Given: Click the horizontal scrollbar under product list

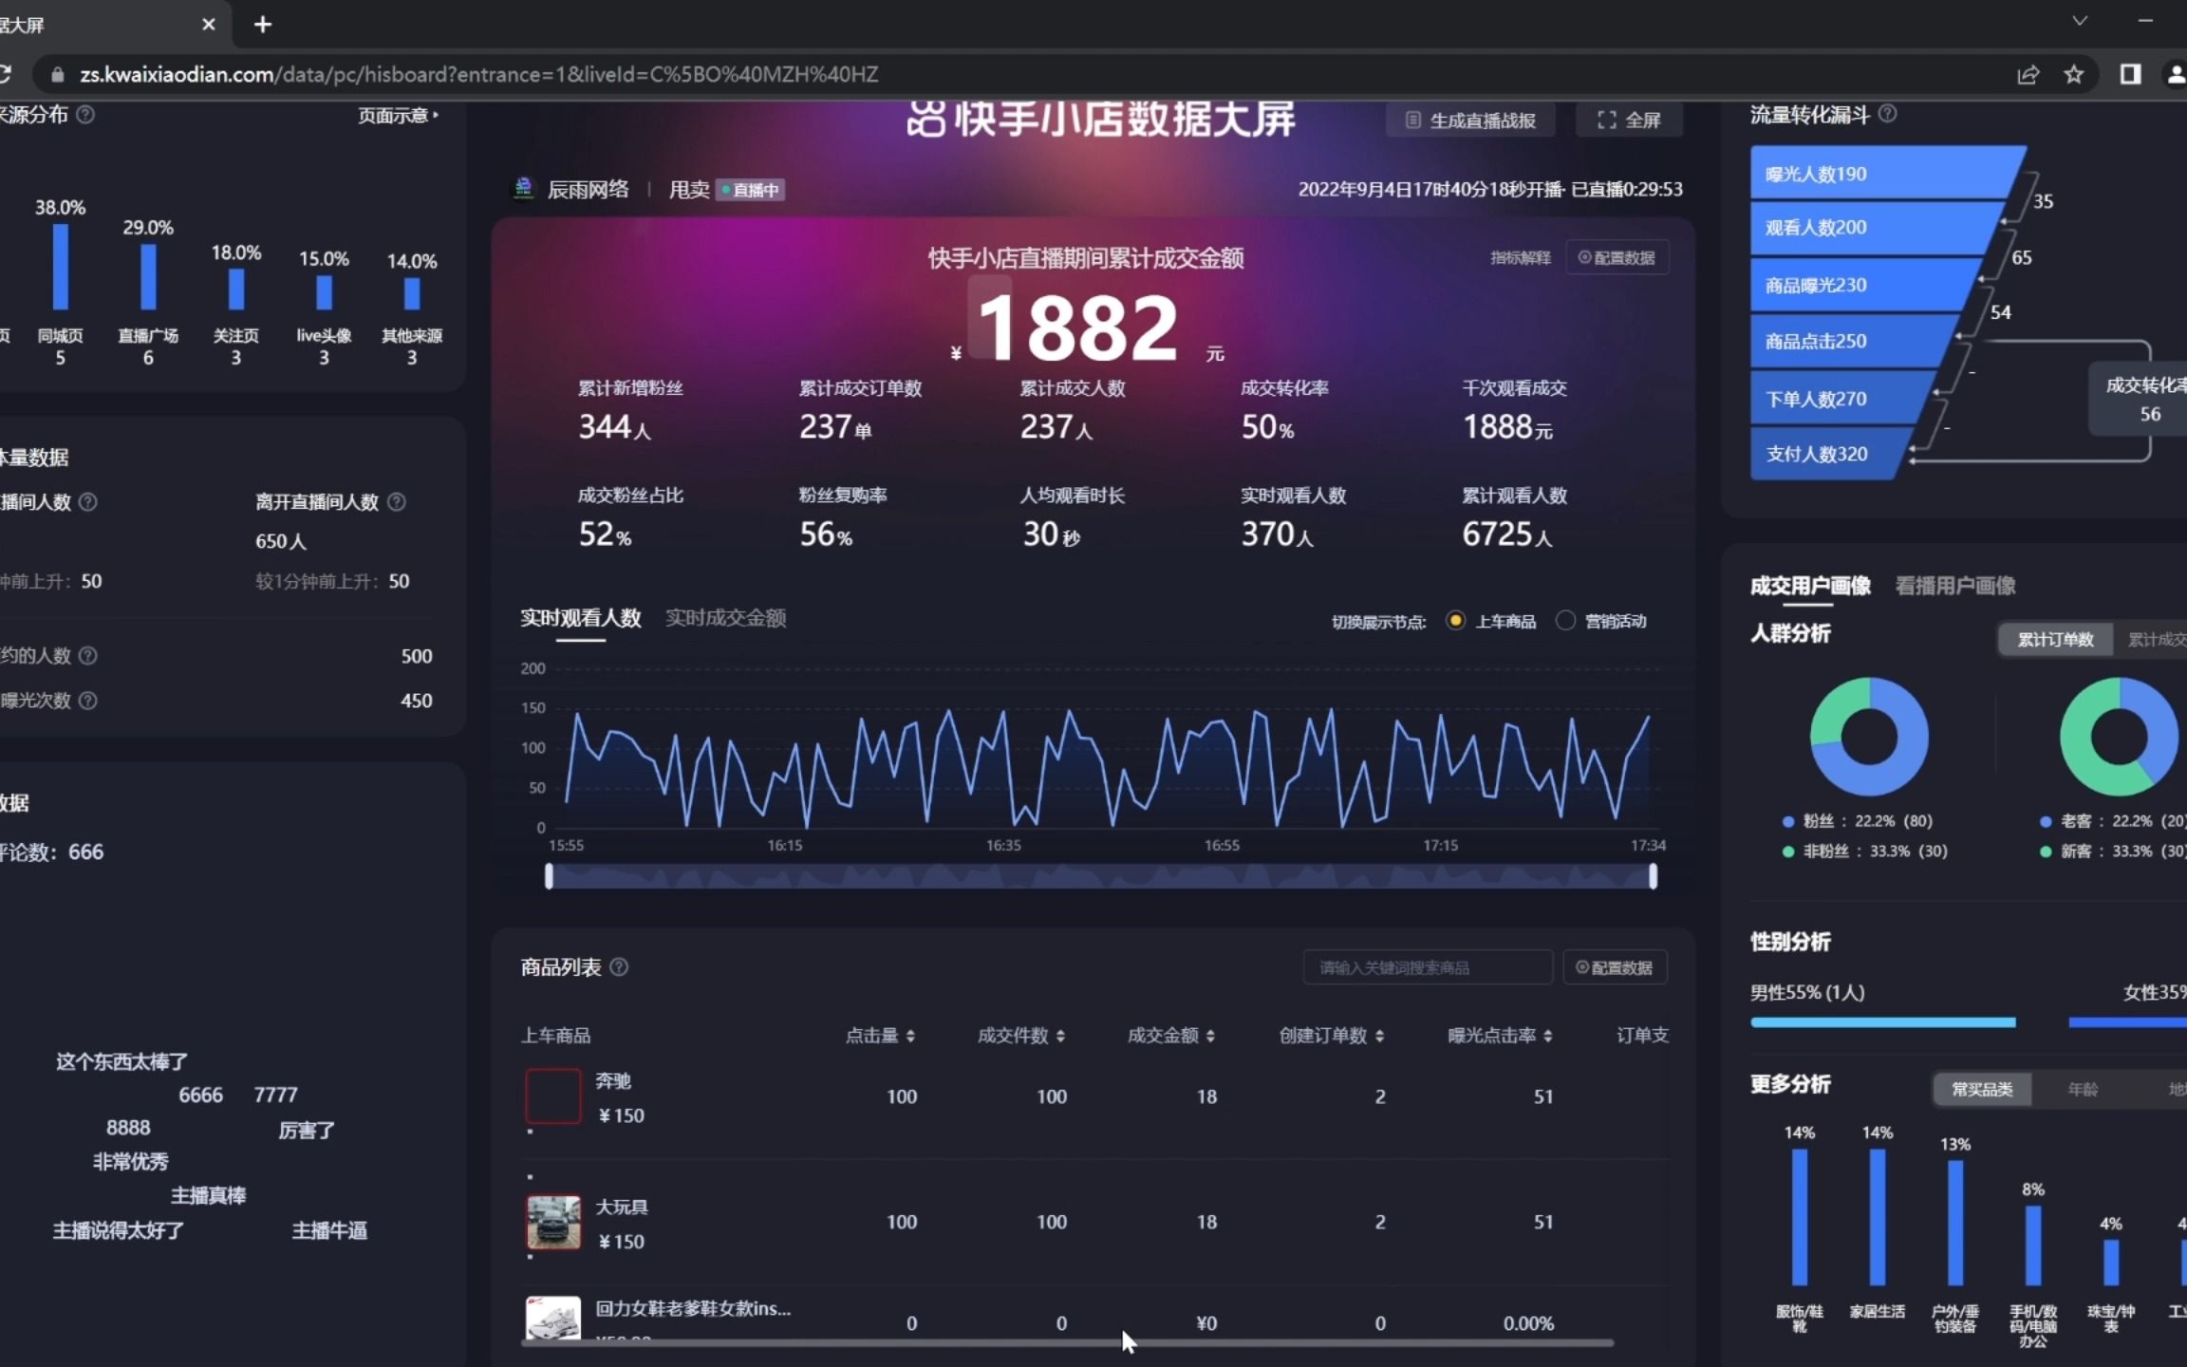Looking at the screenshot, I should (1068, 1342).
